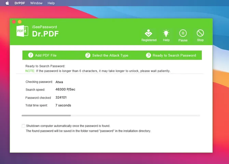Click the Search speed: label

(x=35, y=90)
